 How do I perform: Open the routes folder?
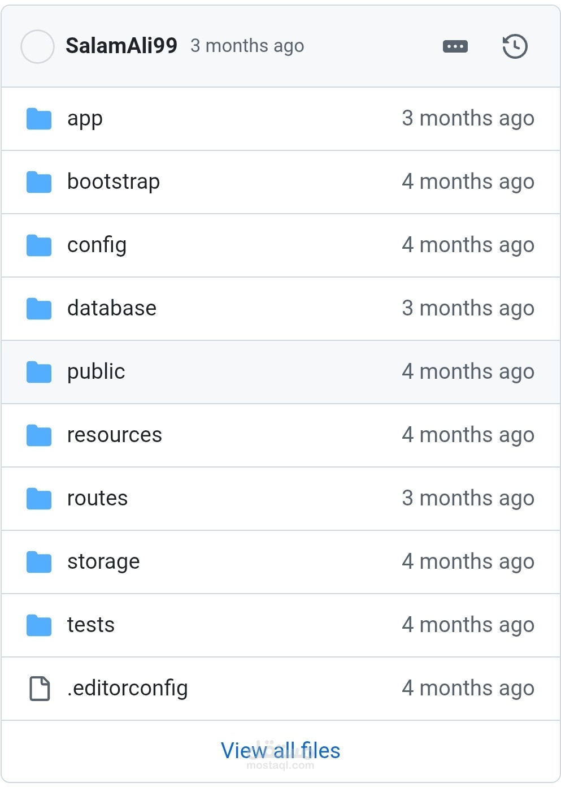click(x=97, y=498)
